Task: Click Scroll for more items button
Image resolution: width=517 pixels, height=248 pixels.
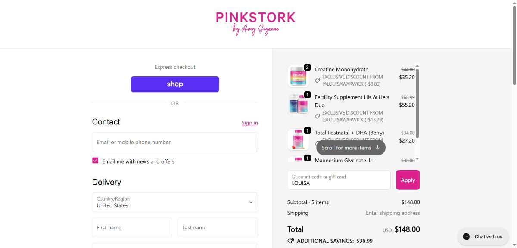Action: click(x=351, y=148)
